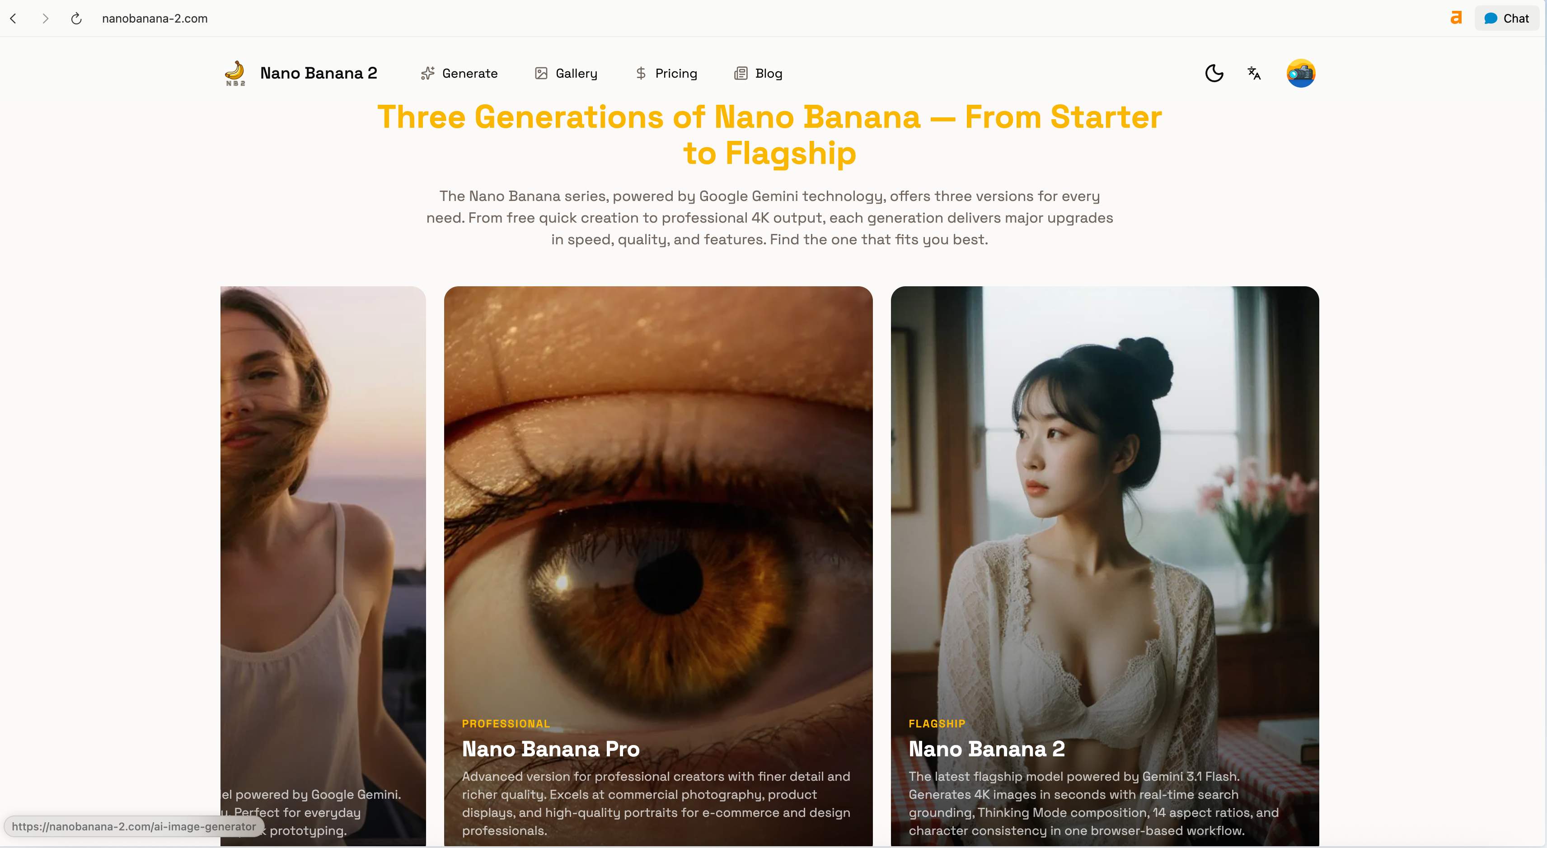Open the Nano Banana 2 flagship card

(1104, 566)
